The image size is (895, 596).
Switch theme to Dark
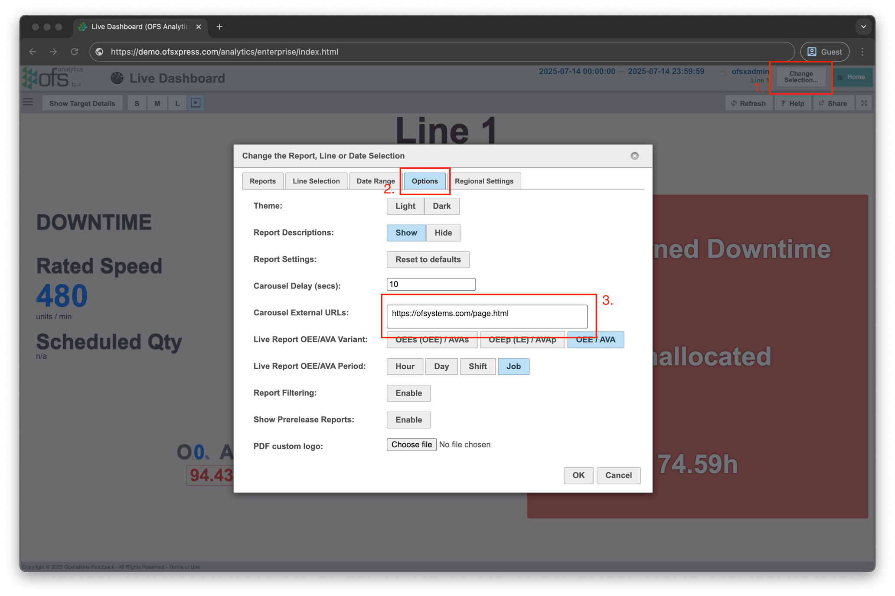point(441,206)
